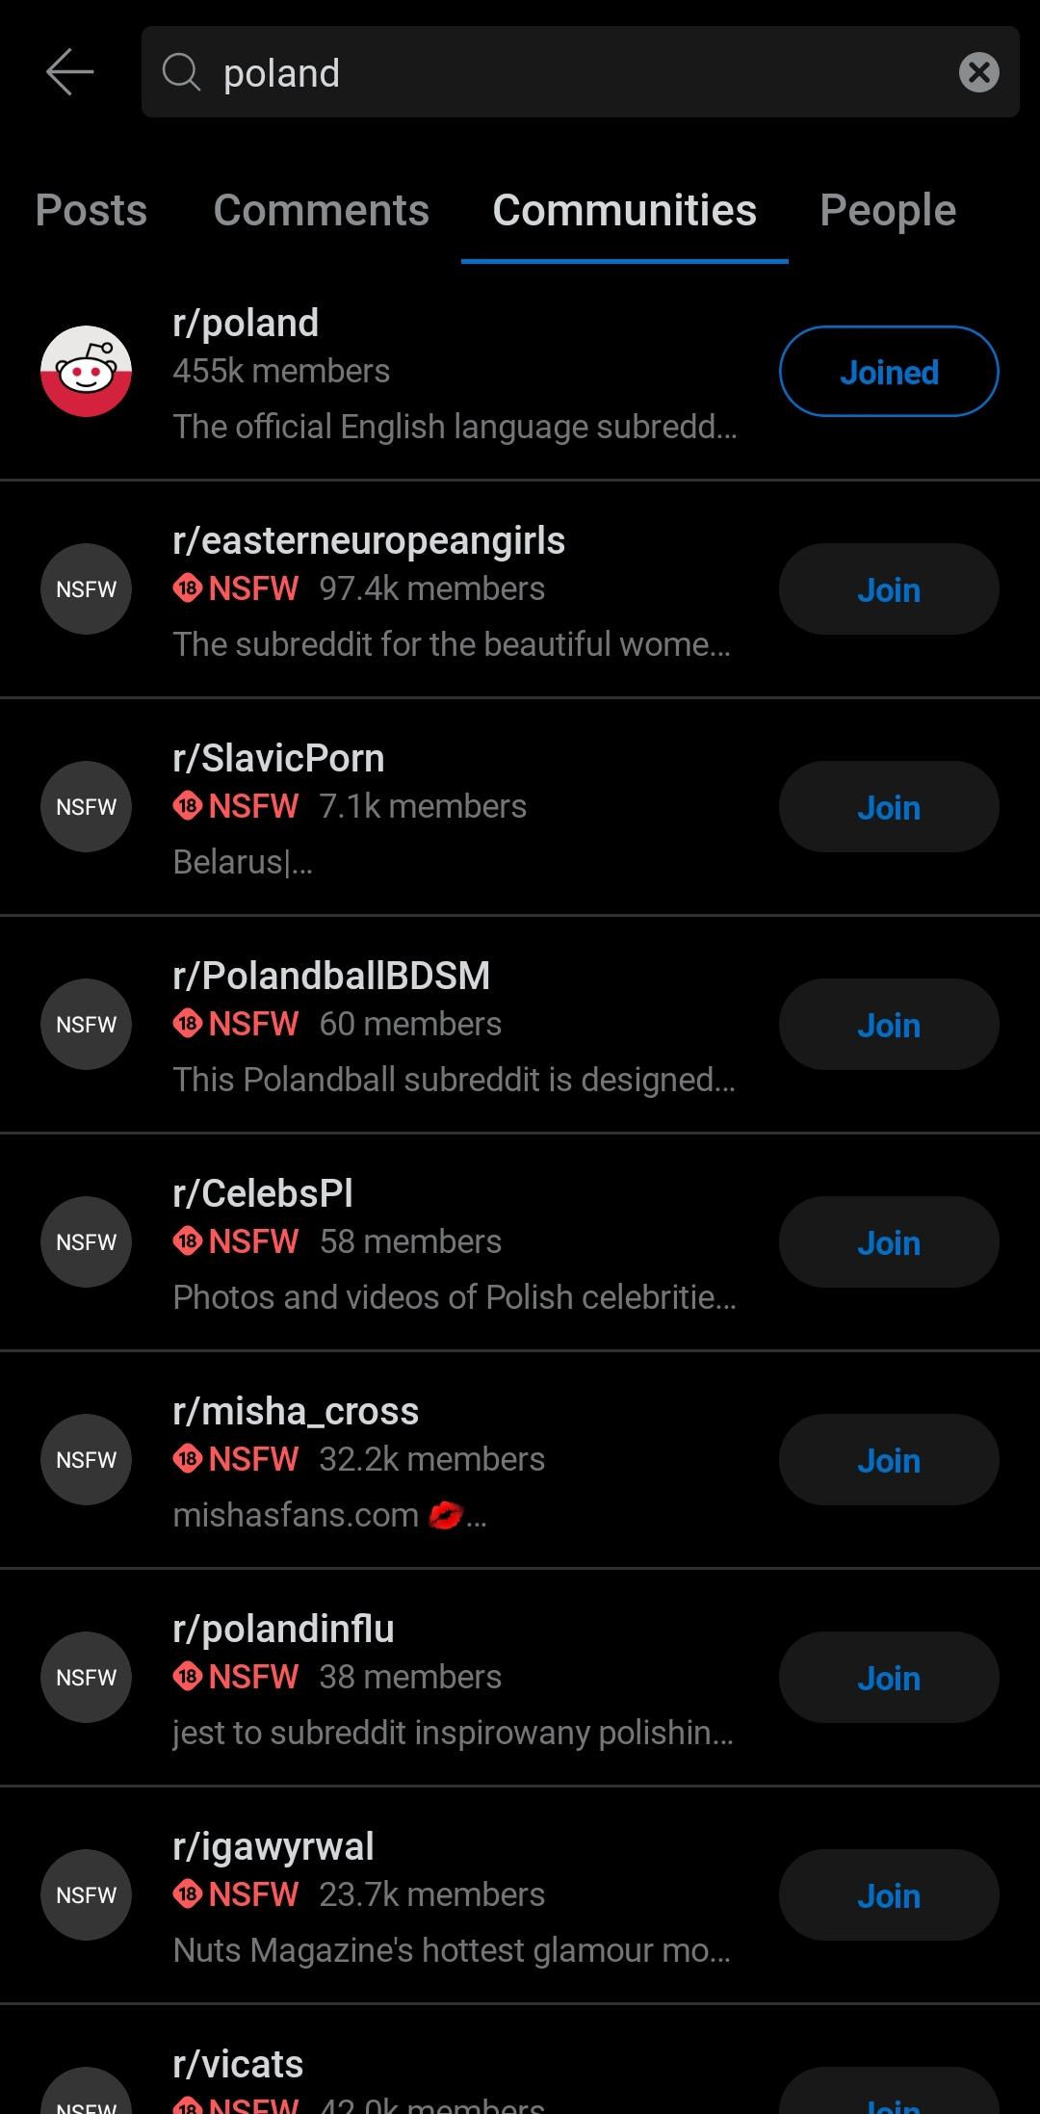Image resolution: width=1040 pixels, height=2114 pixels.
Task: Open the People tab
Action: (x=887, y=210)
